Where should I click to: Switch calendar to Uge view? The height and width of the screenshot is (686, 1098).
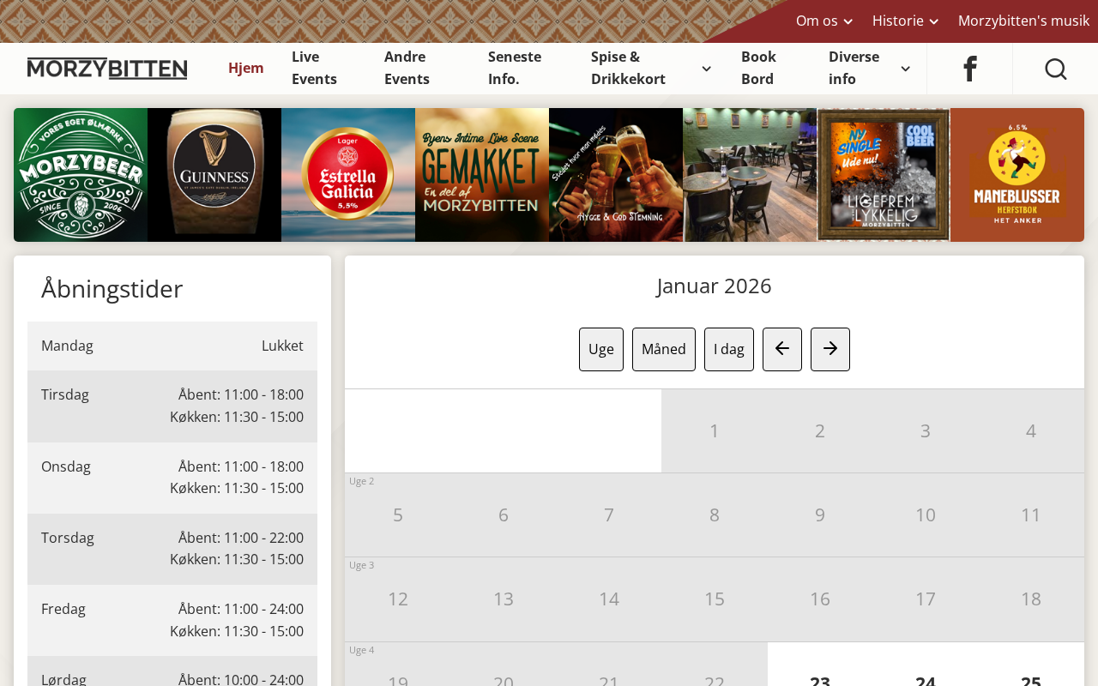[x=601, y=349]
